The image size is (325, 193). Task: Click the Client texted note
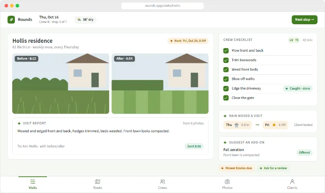tap(303, 125)
